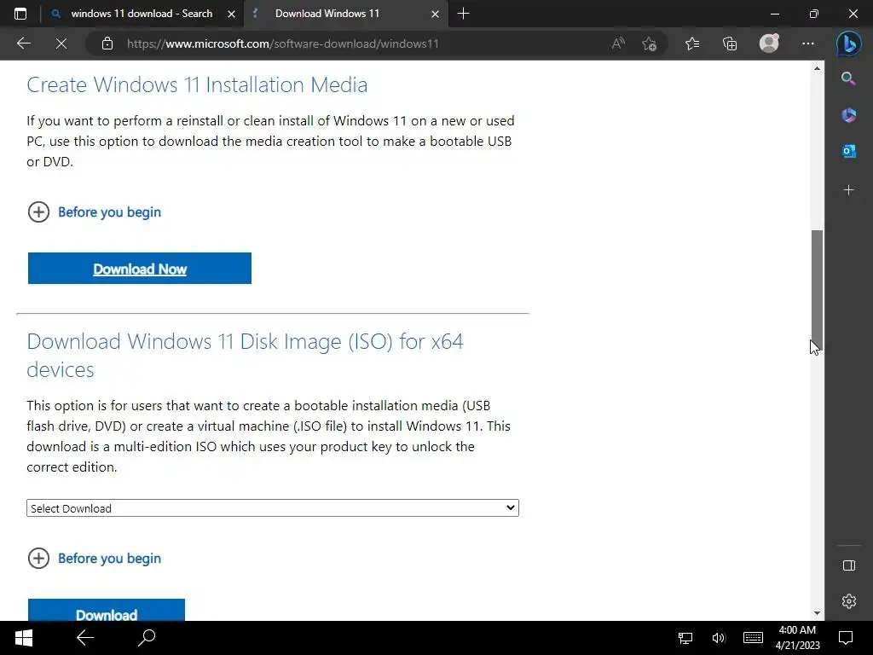Open sidebar settings gear
This screenshot has height=655, width=873.
848,601
